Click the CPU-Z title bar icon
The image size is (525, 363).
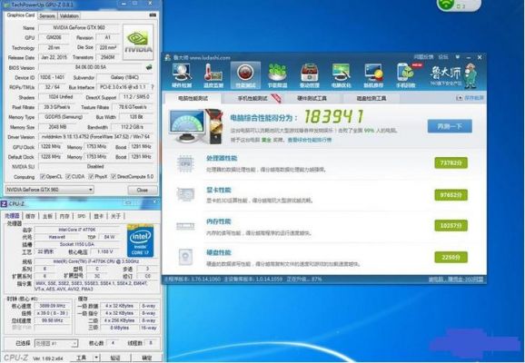coord(4,204)
